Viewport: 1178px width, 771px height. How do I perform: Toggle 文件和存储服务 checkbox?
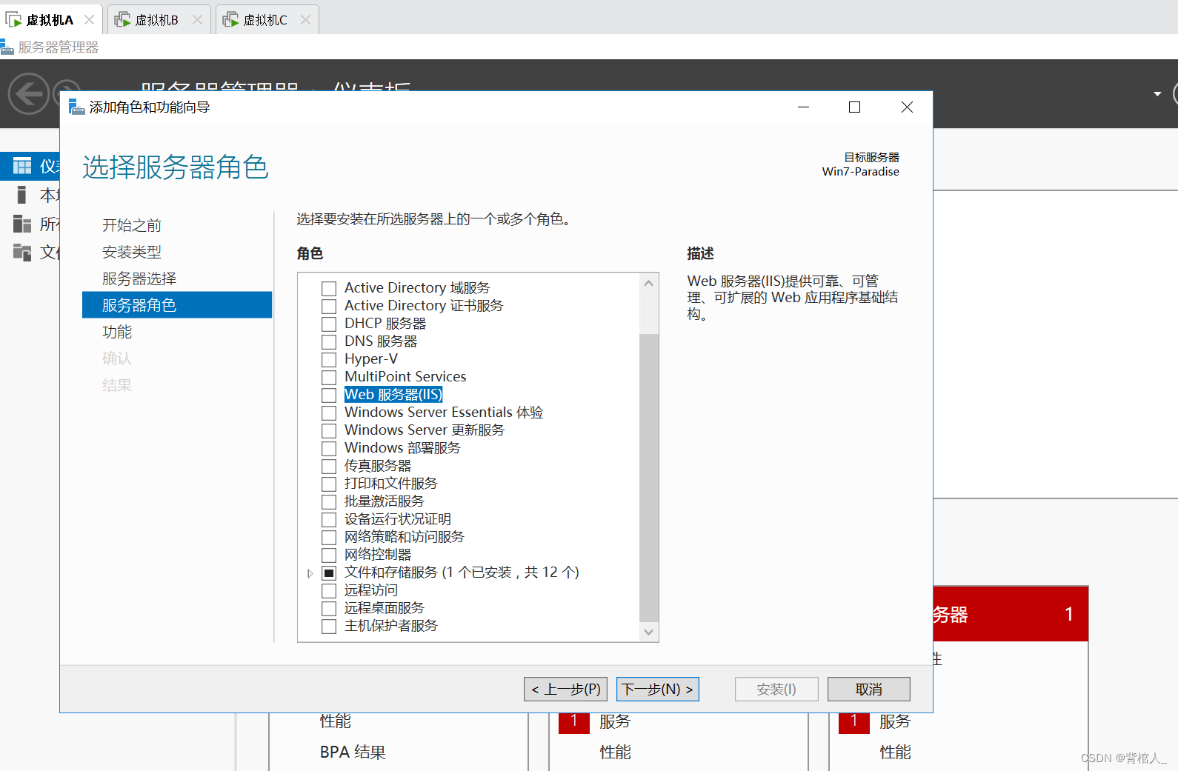click(329, 573)
